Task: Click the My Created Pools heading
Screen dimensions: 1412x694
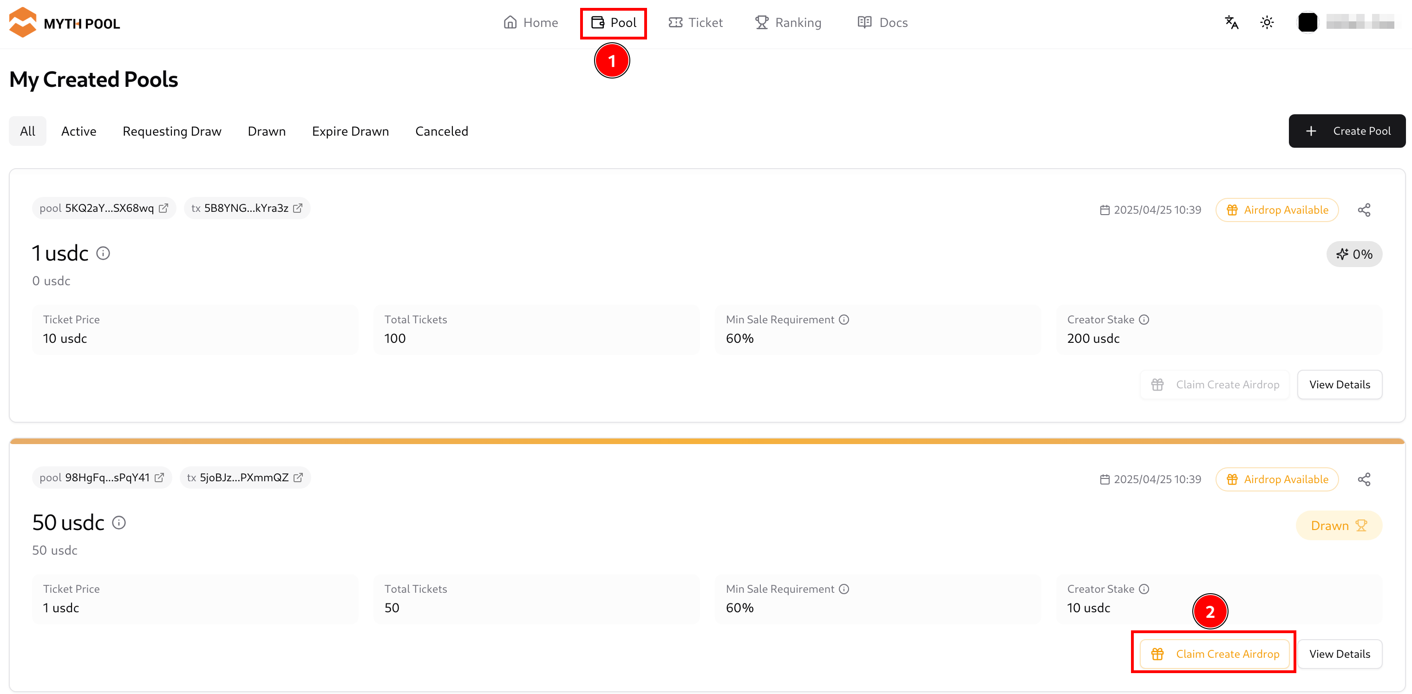Action: pyautogui.click(x=94, y=79)
